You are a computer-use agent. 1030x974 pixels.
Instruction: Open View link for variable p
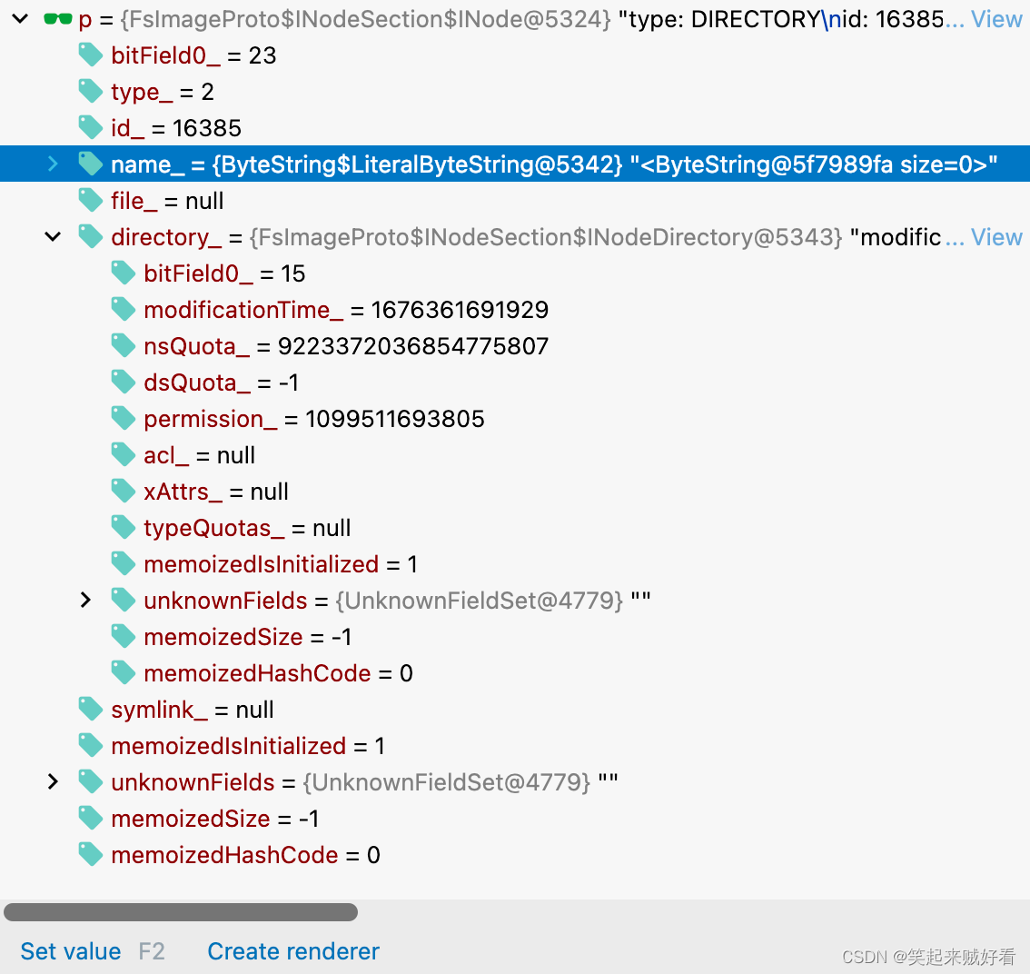[995, 19]
